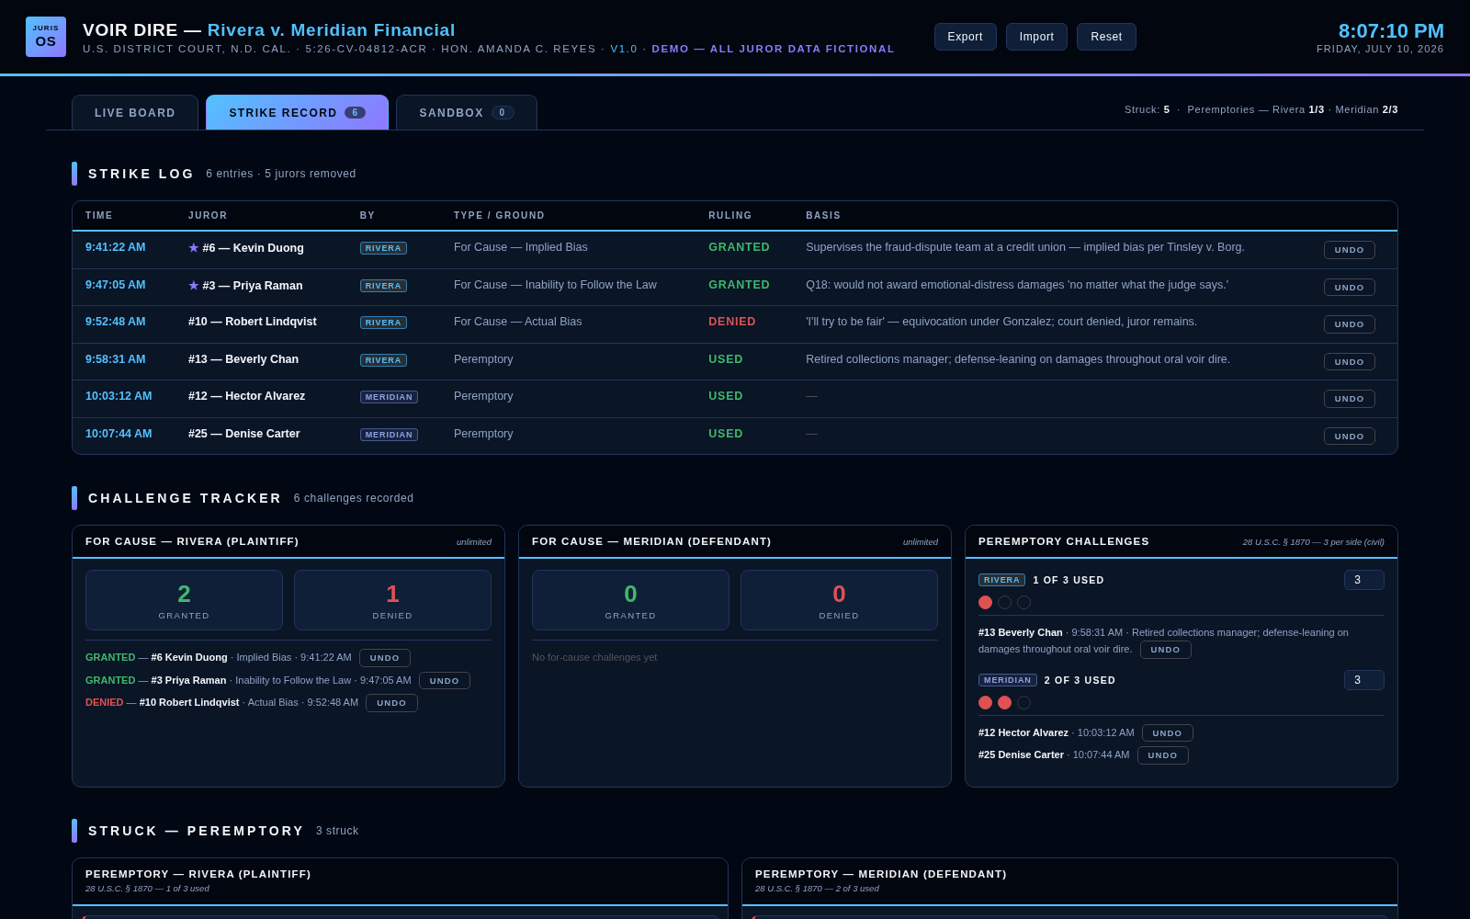Click Meridian's second red peremptory dot
The height and width of the screenshot is (919, 1470).
(1005, 703)
